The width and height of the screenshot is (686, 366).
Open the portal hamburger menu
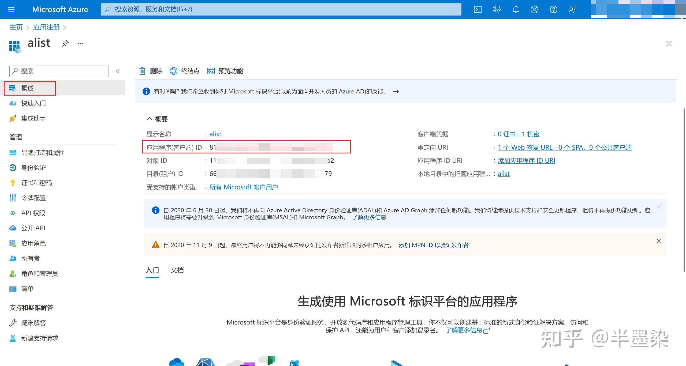point(11,9)
